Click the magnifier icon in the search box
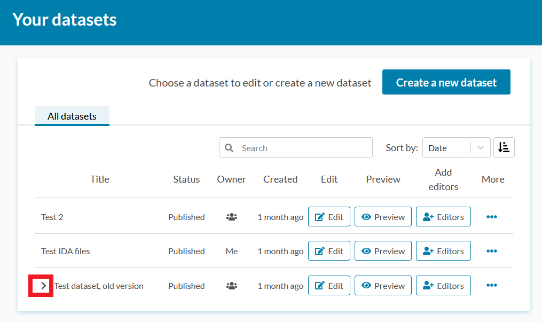Image resolution: width=542 pixels, height=322 pixels. [x=229, y=148]
